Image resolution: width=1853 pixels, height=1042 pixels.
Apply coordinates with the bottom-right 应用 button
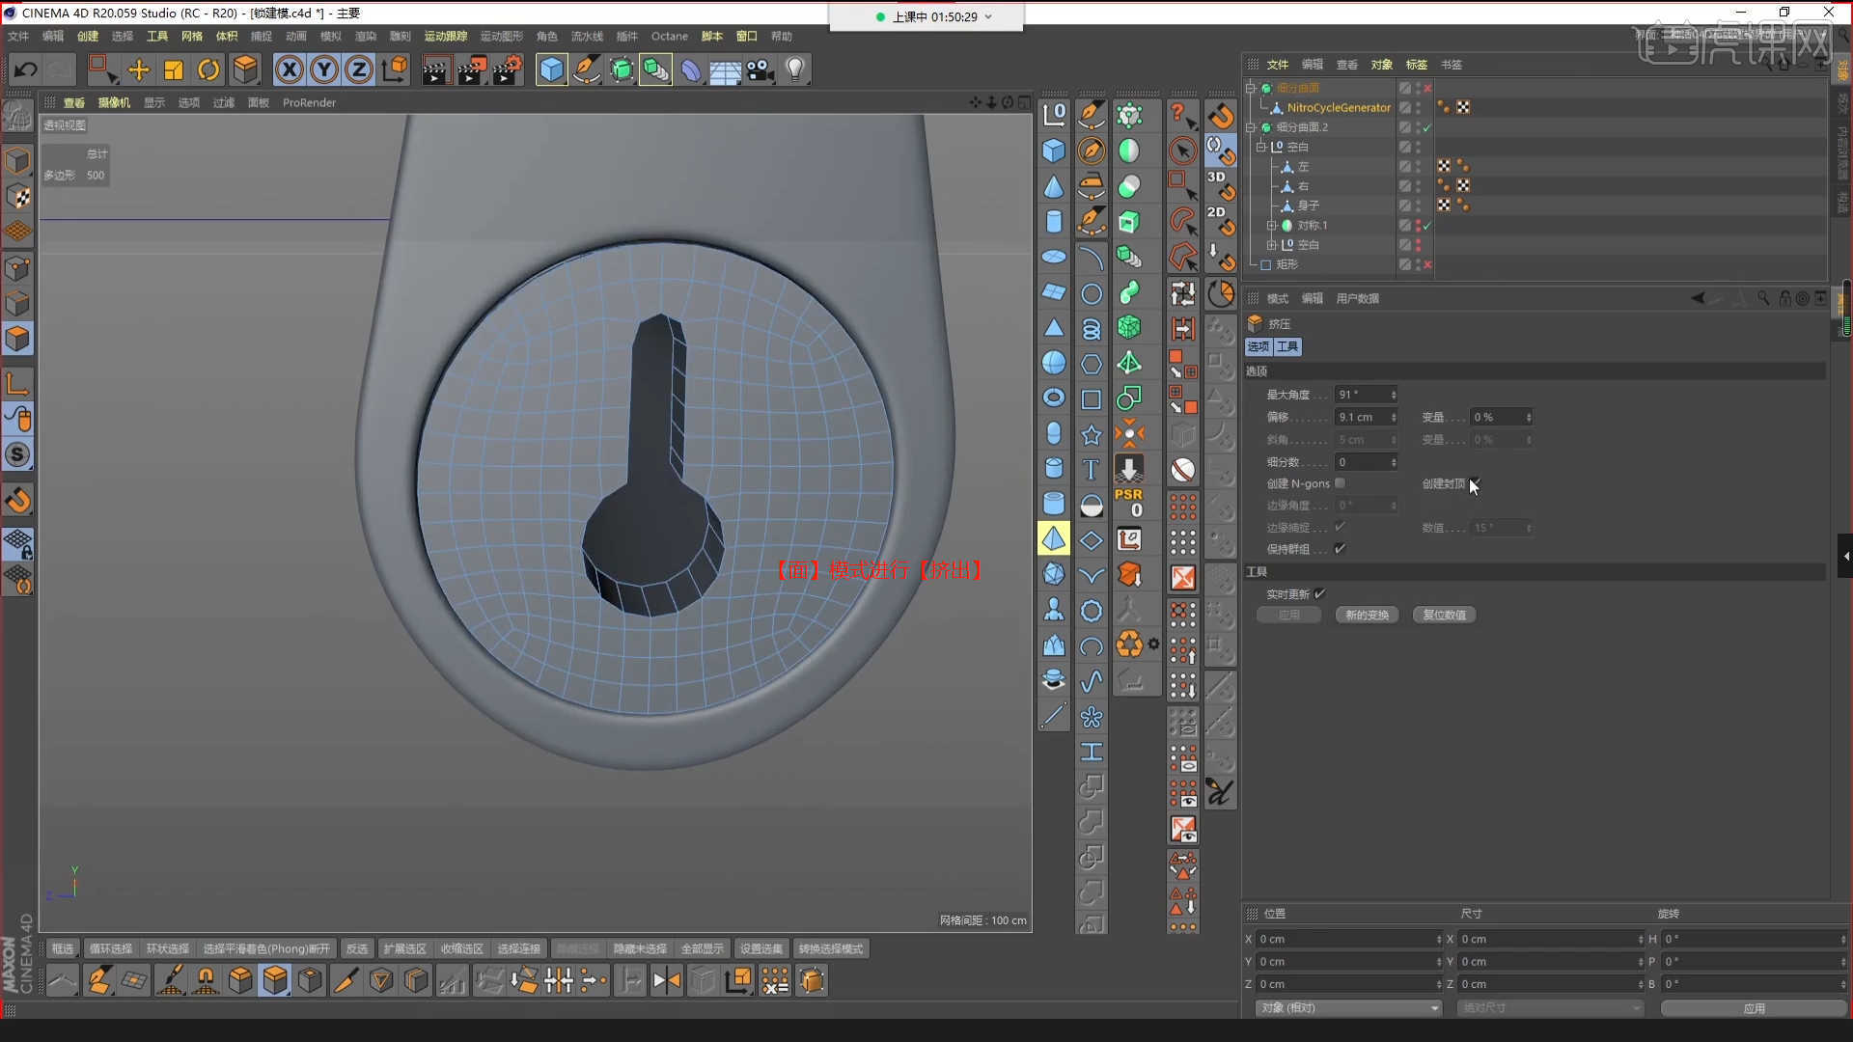click(x=1754, y=1008)
